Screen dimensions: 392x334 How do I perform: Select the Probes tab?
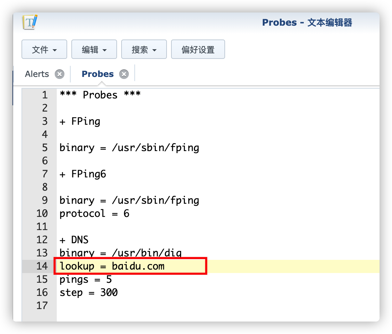click(98, 74)
